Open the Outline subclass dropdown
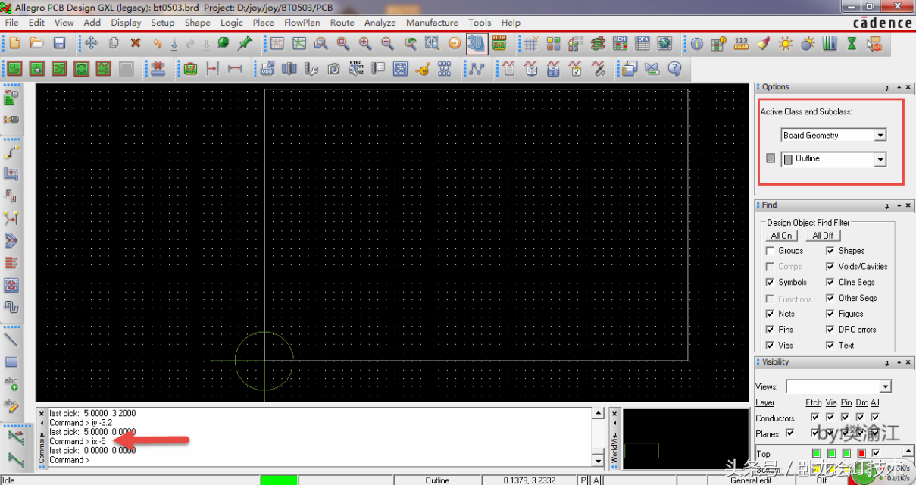The width and height of the screenshot is (916, 485). pyautogui.click(x=880, y=159)
